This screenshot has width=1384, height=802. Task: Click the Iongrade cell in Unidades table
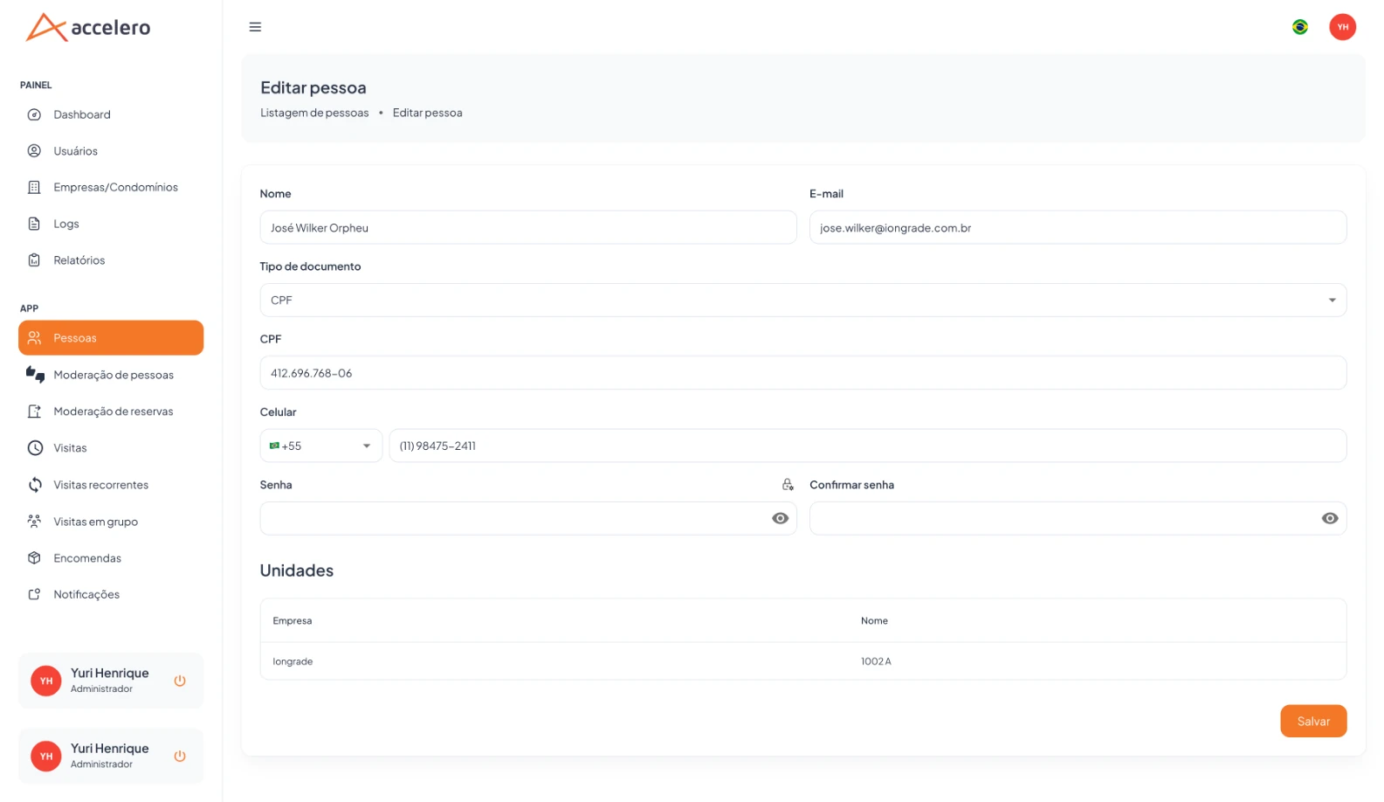(x=293, y=661)
